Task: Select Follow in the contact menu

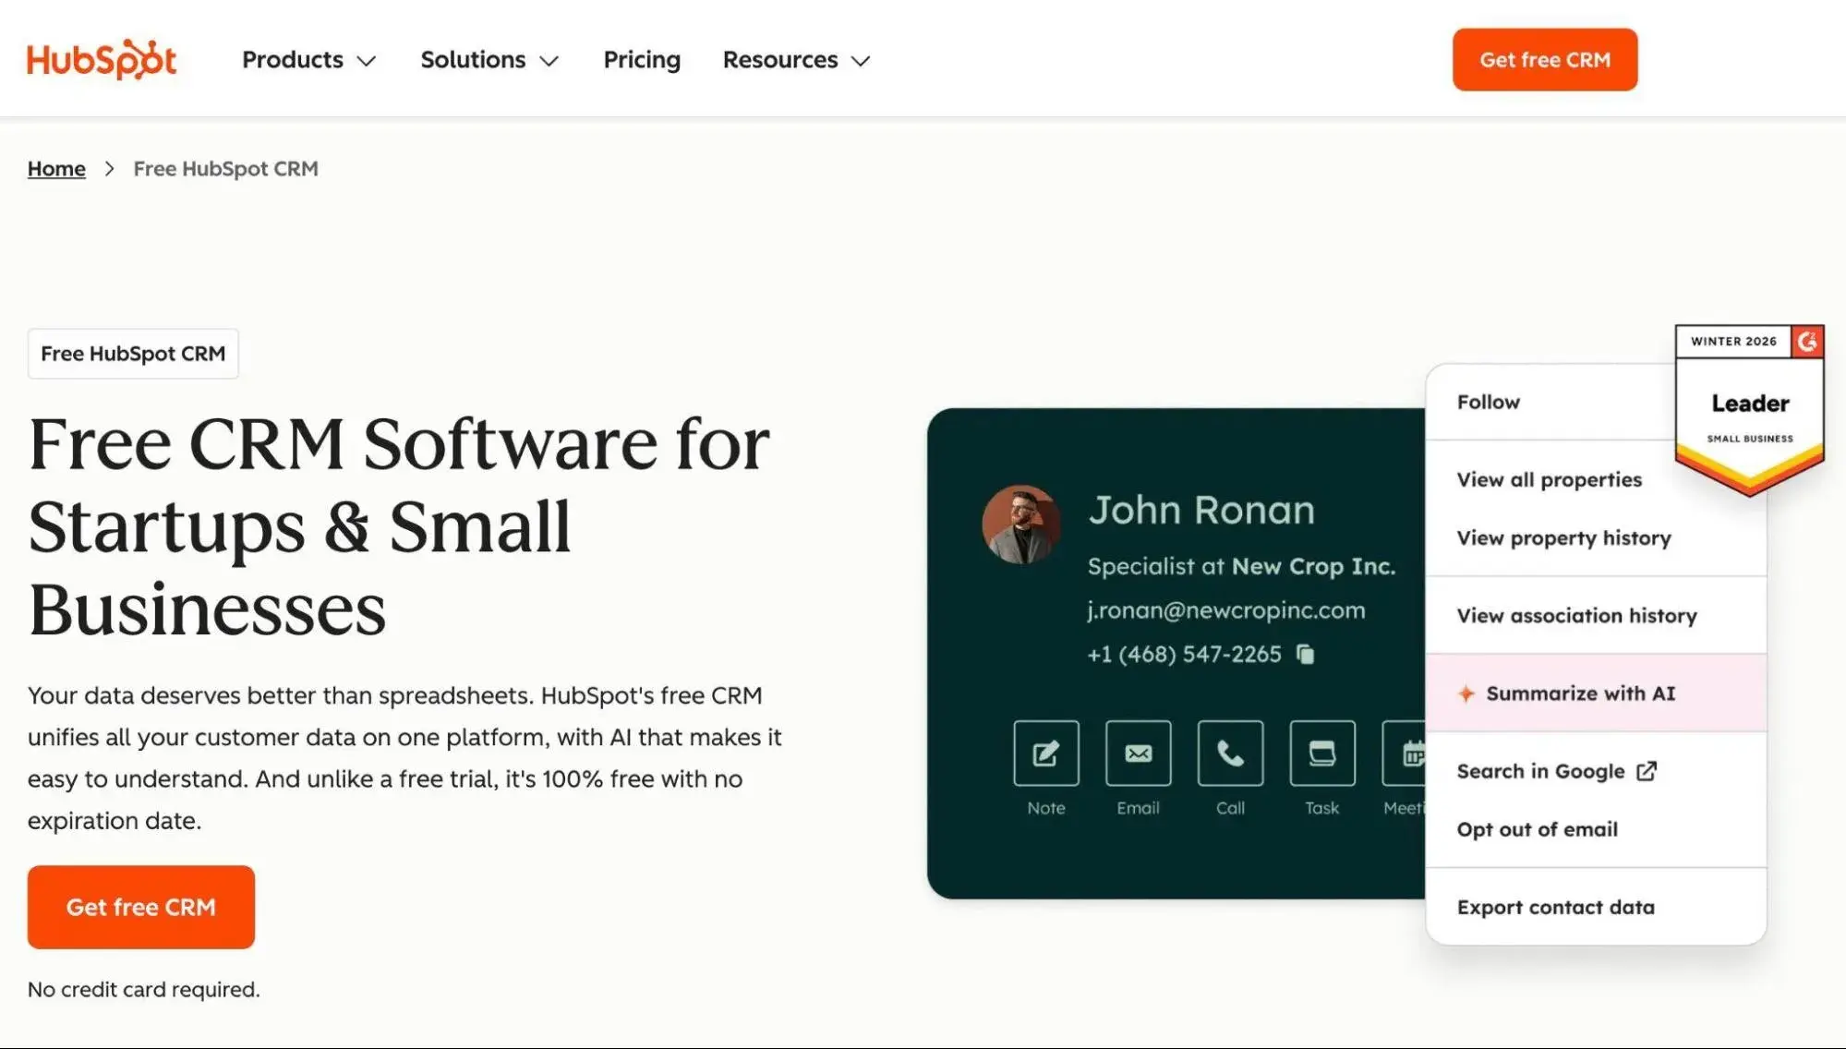Action: click(1551, 402)
